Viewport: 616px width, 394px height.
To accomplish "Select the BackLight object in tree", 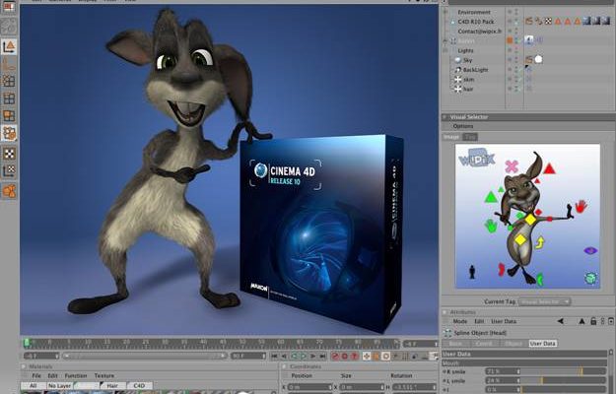I will 475,70.
